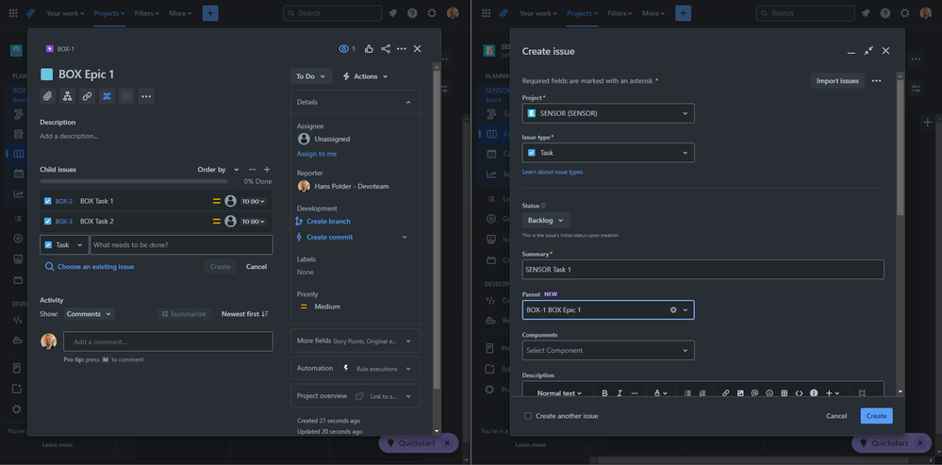Click the insert table icon in editor
Viewport: 942px width, 465px height.
tap(784, 393)
